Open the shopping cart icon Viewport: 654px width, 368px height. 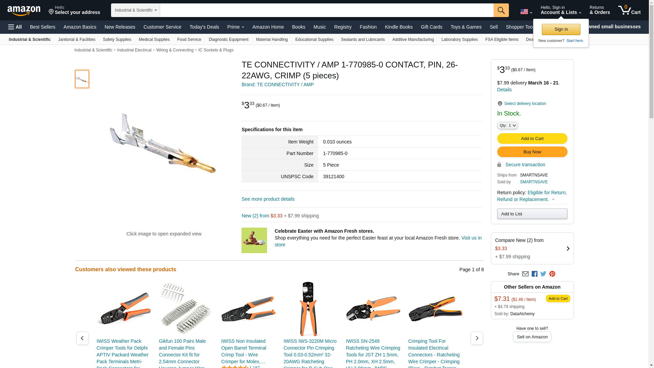pos(629,10)
